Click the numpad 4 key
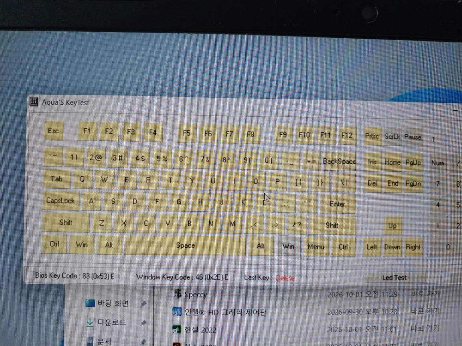This screenshot has height=346, width=462. coord(438,205)
